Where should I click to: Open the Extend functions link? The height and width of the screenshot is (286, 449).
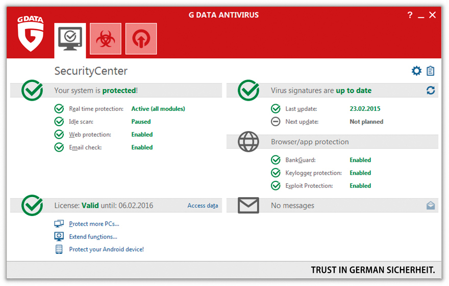(x=93, y=236)
